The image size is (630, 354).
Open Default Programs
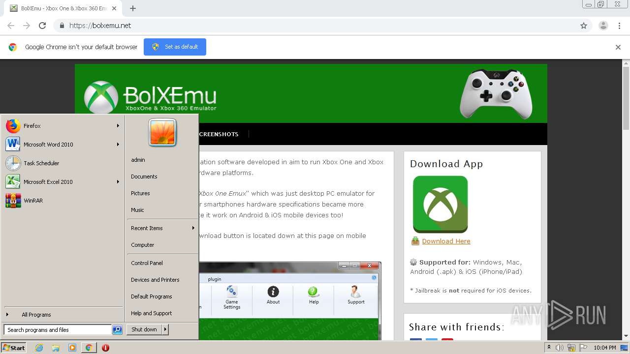pyautogui.click(x=151, y=296)
